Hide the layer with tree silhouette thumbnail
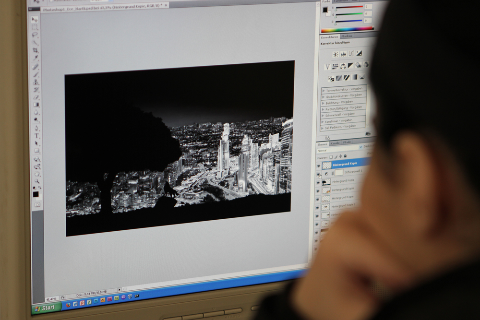This screenshot has height=320, width=480. pos(318,183)
